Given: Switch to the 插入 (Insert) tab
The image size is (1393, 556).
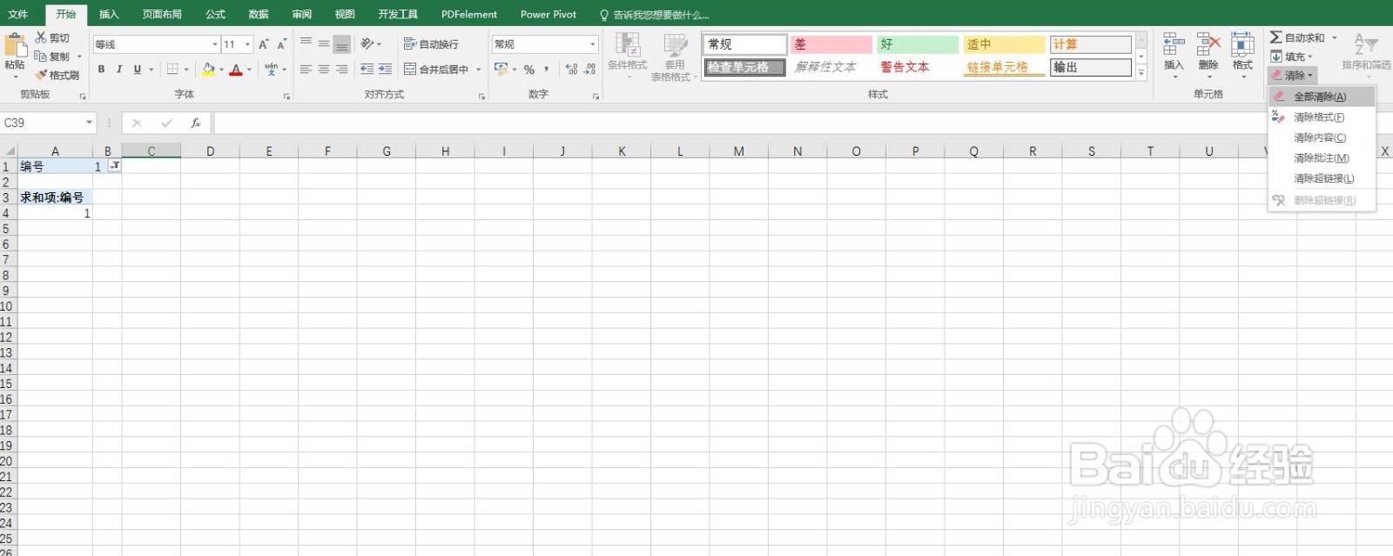Looking at the screenshot, I should (x=109, y=14).
